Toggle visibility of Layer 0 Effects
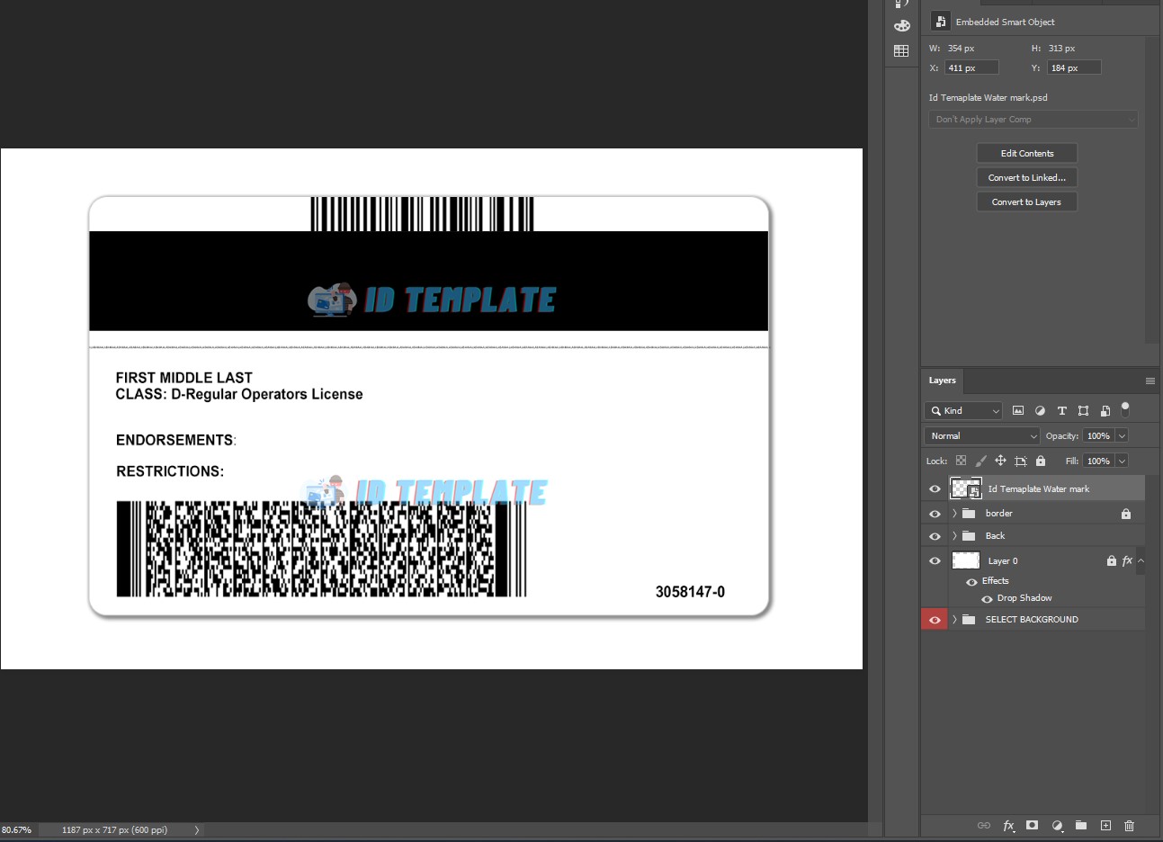This screenshot has height=842, width=1163. coord(971,581)
